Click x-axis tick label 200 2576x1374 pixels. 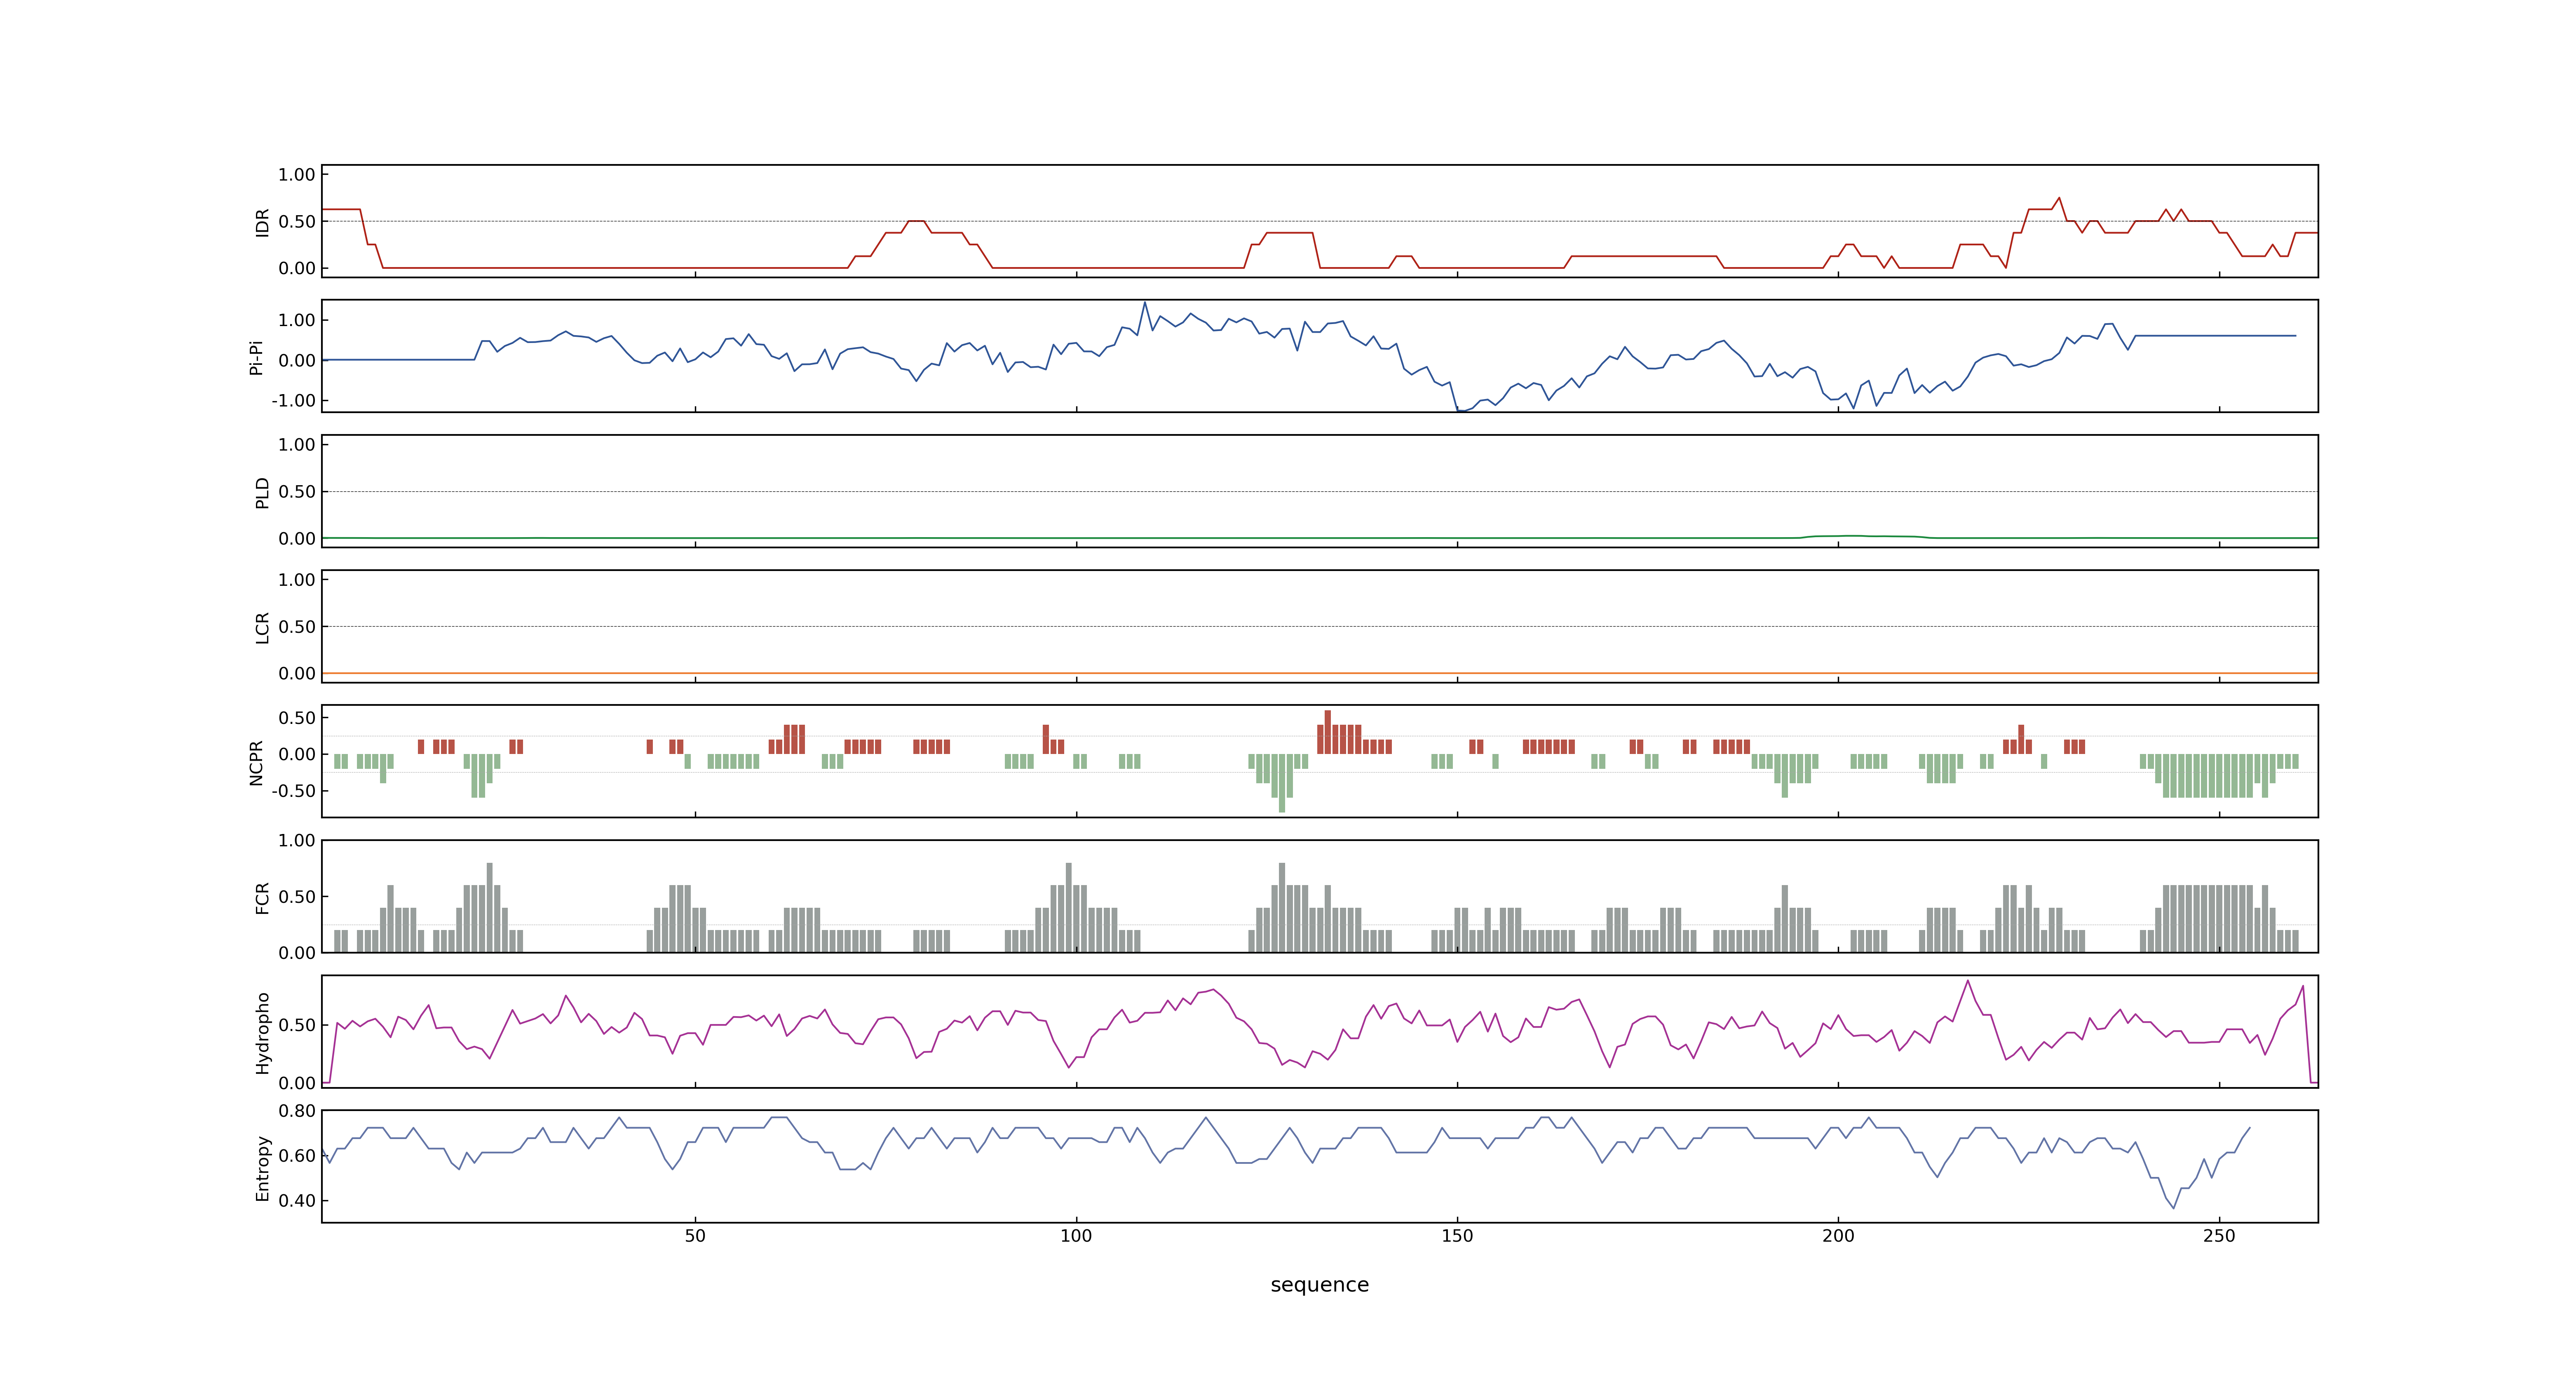[1838, 1236]
